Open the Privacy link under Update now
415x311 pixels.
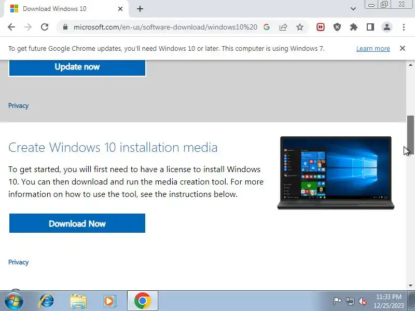click(18, 106)
